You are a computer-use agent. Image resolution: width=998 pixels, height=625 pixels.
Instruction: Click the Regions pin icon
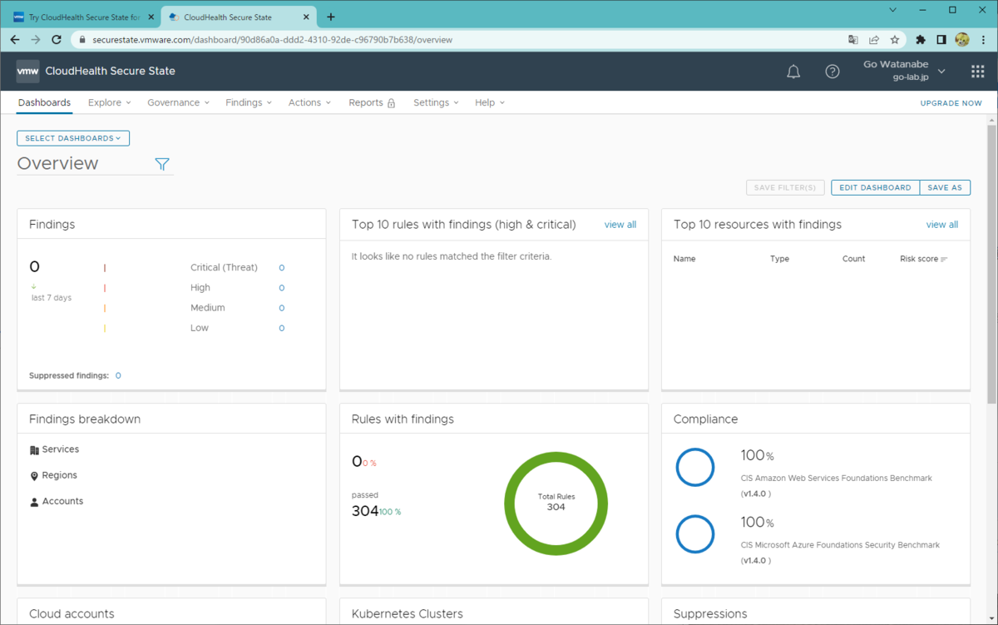34,476
